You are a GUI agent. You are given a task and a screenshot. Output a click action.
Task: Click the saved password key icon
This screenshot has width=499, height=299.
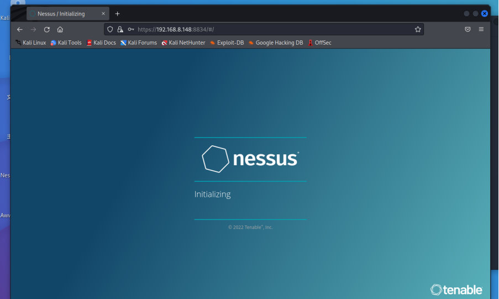tap(131, 29)
